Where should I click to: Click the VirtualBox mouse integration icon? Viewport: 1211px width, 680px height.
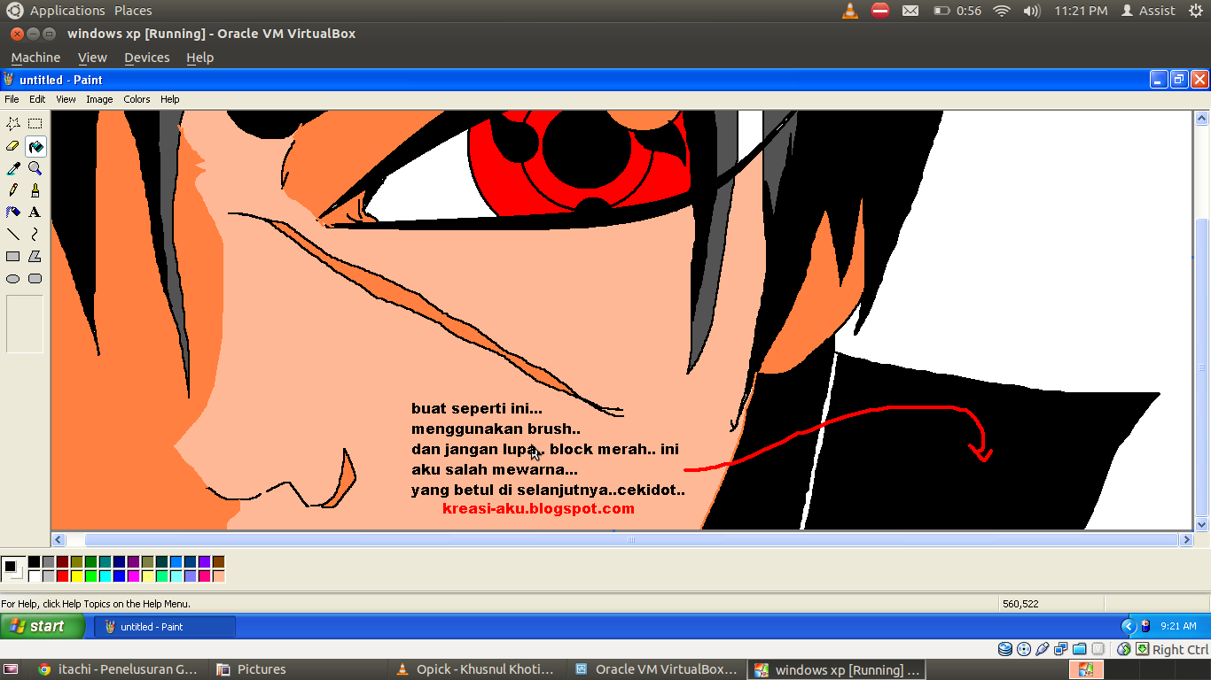[1124, 649]
